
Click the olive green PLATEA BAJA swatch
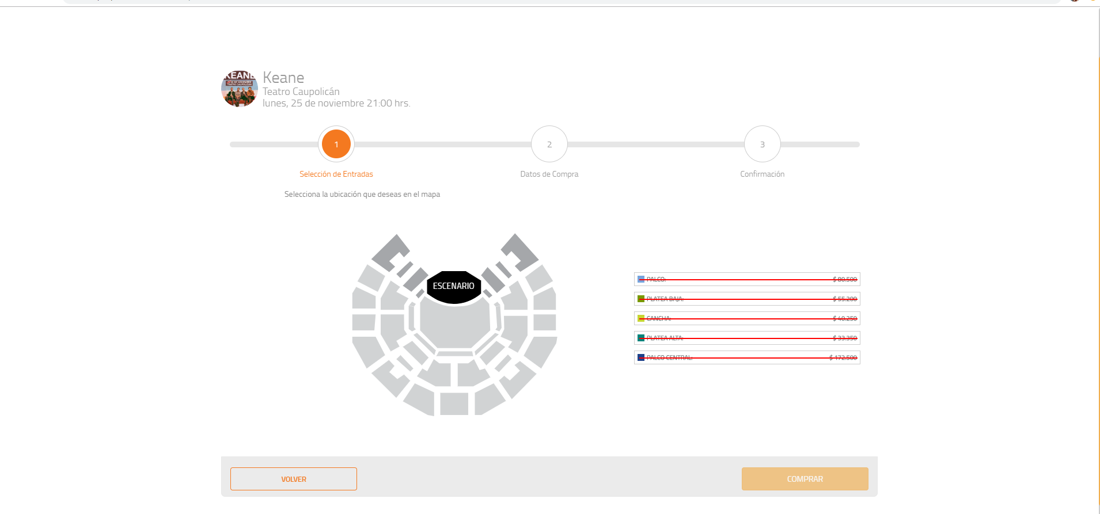641,299
